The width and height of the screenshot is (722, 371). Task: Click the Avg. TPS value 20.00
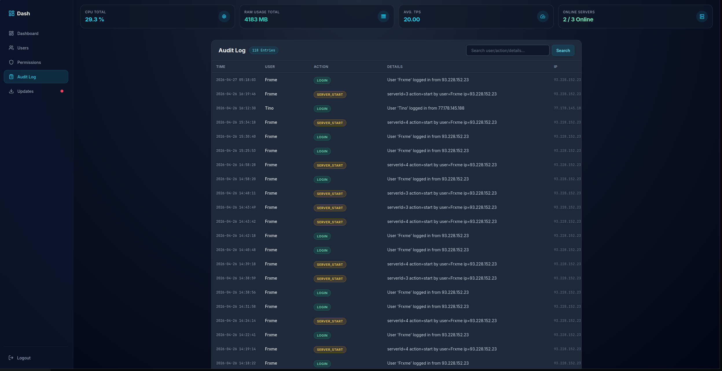click(x=412, y=19)
